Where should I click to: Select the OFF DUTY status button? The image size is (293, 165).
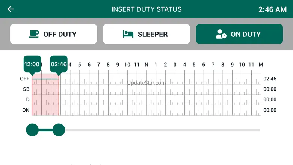point(53,34)
